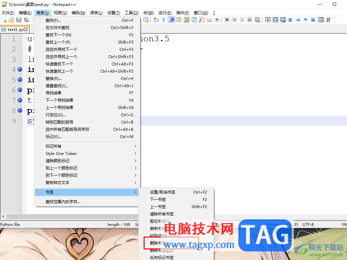Start macro recording with red dot icon
The height and width of the screenshot is (260, 347).
(x=227, y=20)
